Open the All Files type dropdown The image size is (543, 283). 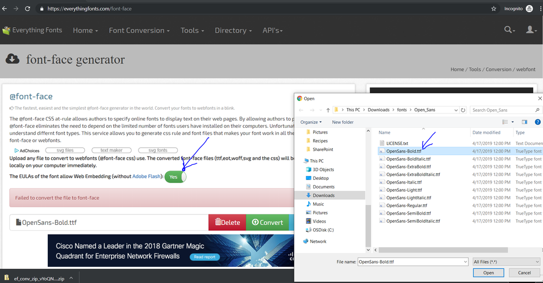pyautogui.click(x=506, y=262)
